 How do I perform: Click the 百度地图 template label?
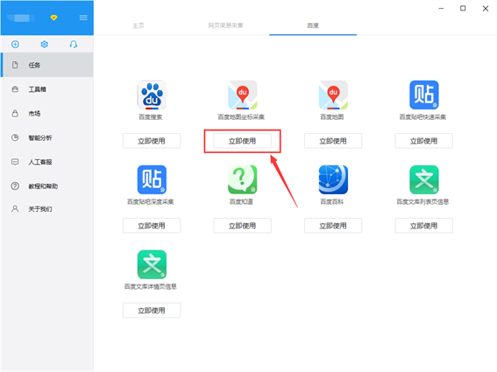332,117
